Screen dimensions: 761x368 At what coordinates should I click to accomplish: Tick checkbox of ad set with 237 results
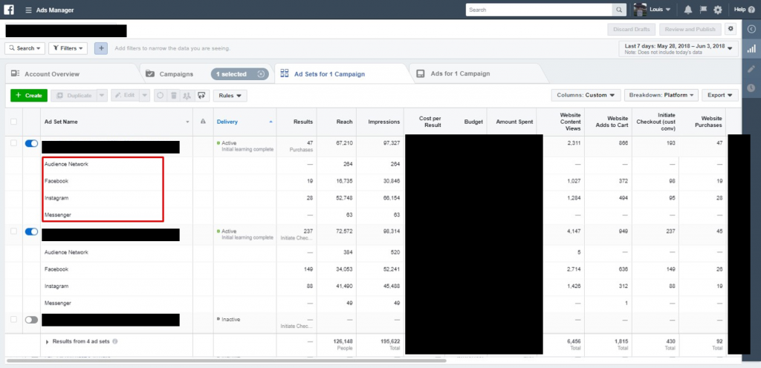click(x=13, y=231)
